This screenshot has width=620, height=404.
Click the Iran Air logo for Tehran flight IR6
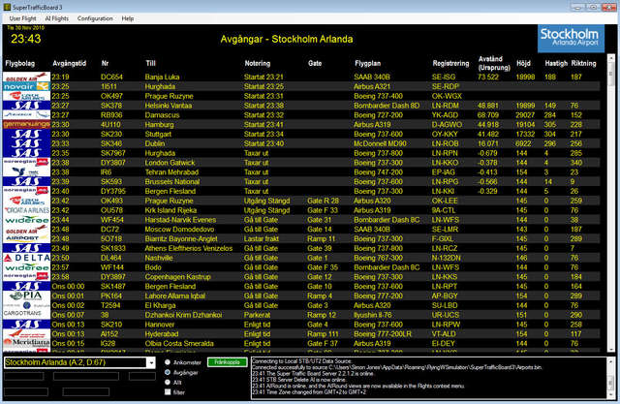26,171
